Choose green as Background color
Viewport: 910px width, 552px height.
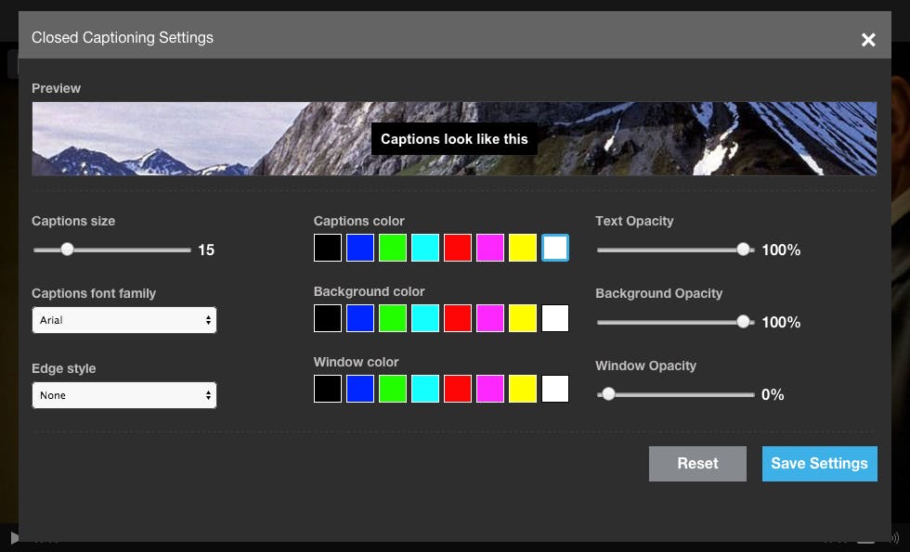click(393, 318)
